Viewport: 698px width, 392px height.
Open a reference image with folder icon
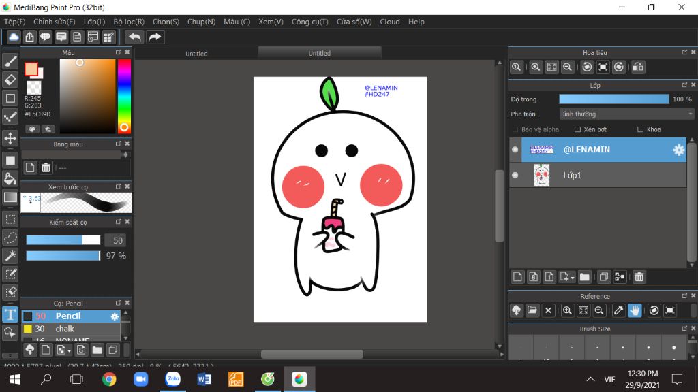tap(532, 310)
